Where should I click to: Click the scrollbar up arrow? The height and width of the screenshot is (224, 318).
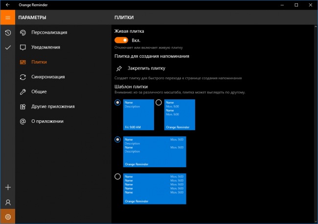[x=316, y=26]
